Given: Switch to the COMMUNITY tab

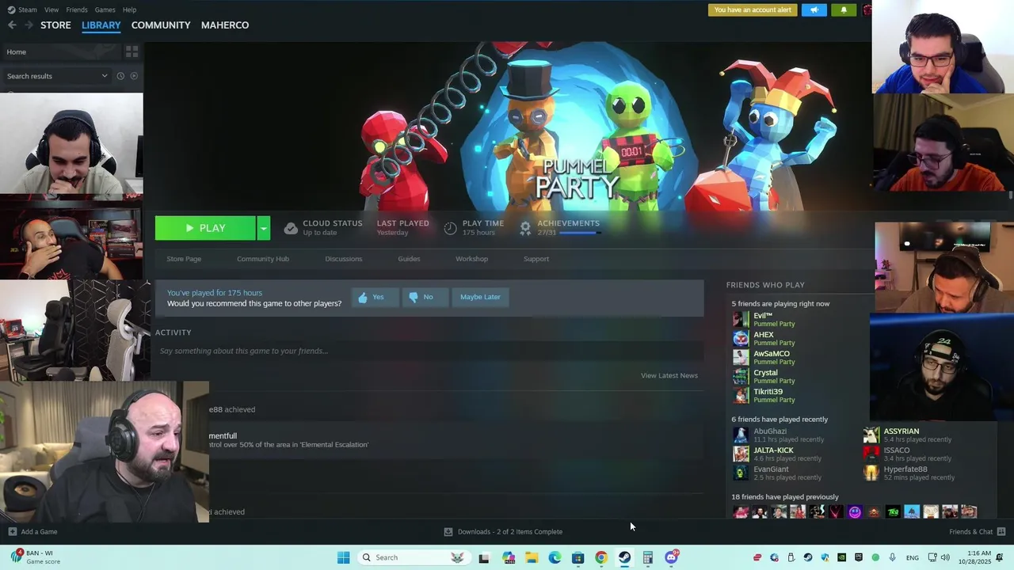Looking at the screenshot, I should 161,25.
